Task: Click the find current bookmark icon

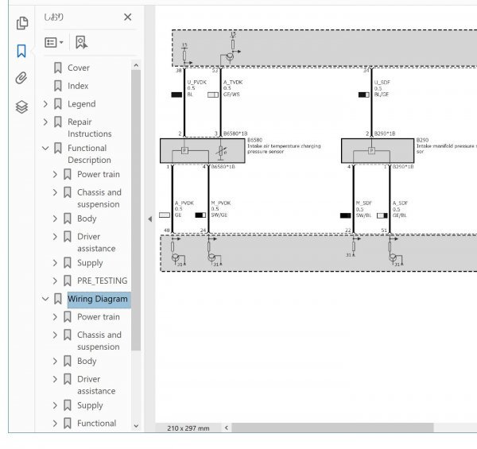Action: tap(81, 42)
